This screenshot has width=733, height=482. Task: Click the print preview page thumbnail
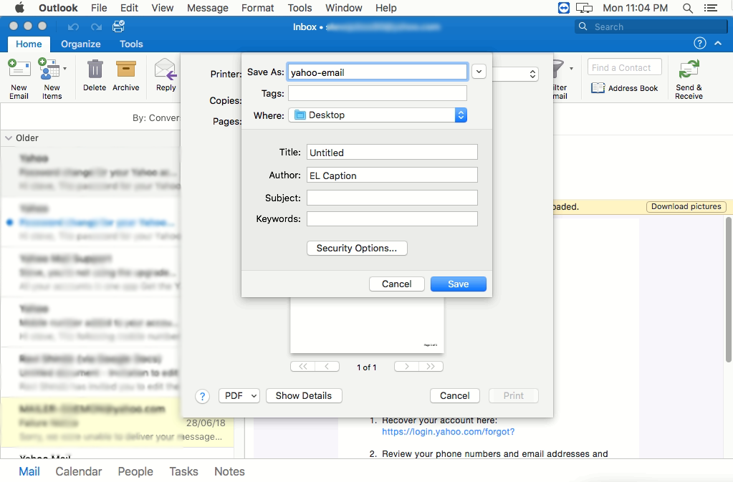tap(367, 325)
